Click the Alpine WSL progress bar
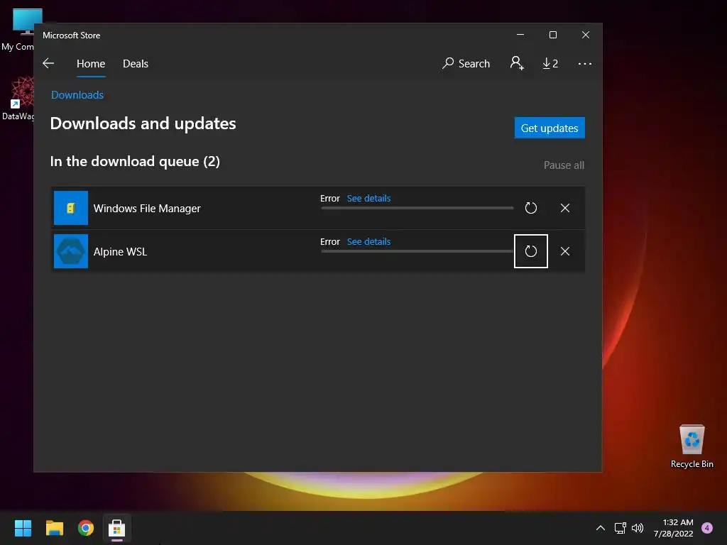The image size is (727, 545). tap(417, 251)
